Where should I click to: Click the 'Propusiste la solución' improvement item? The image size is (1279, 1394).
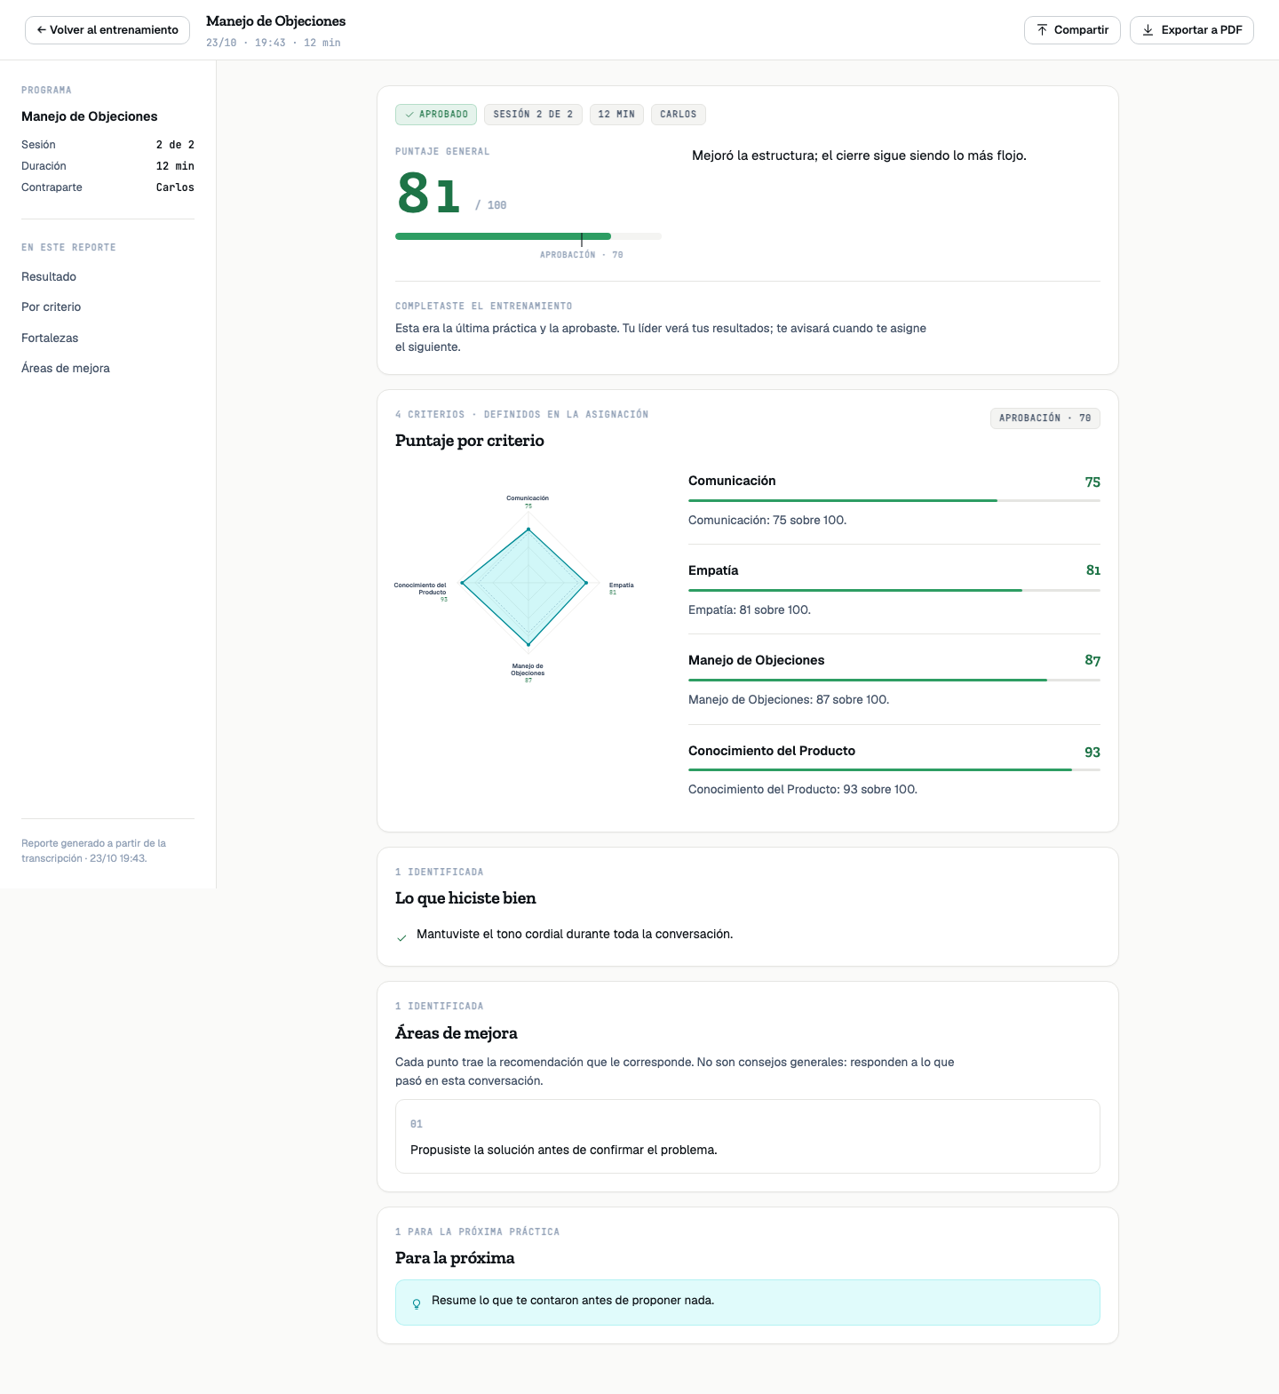point(748,1136)
